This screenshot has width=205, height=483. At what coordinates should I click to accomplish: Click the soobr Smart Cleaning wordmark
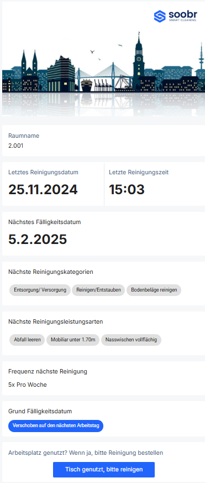(x=183, y=17)
